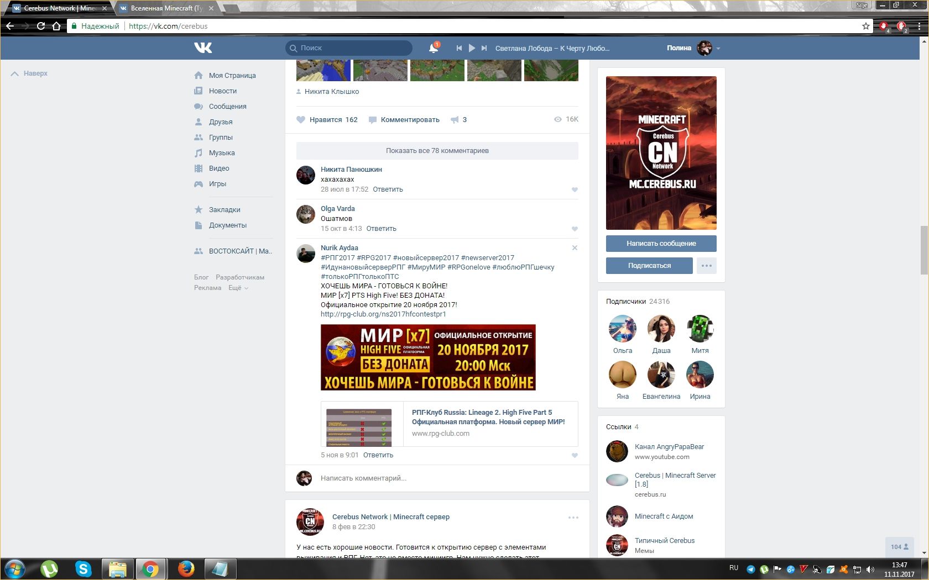The height and width of the screenshot is (580, 929).
Task: Click Наверх to return to top
Action: 30,73
